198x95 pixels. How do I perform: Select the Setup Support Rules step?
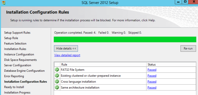coord(17,33)
